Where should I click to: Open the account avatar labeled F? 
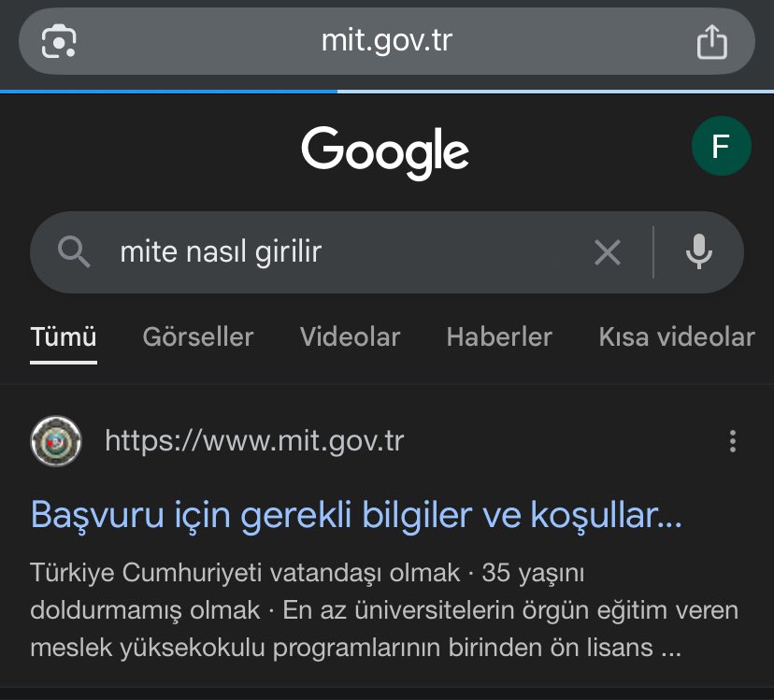point(721,146)
